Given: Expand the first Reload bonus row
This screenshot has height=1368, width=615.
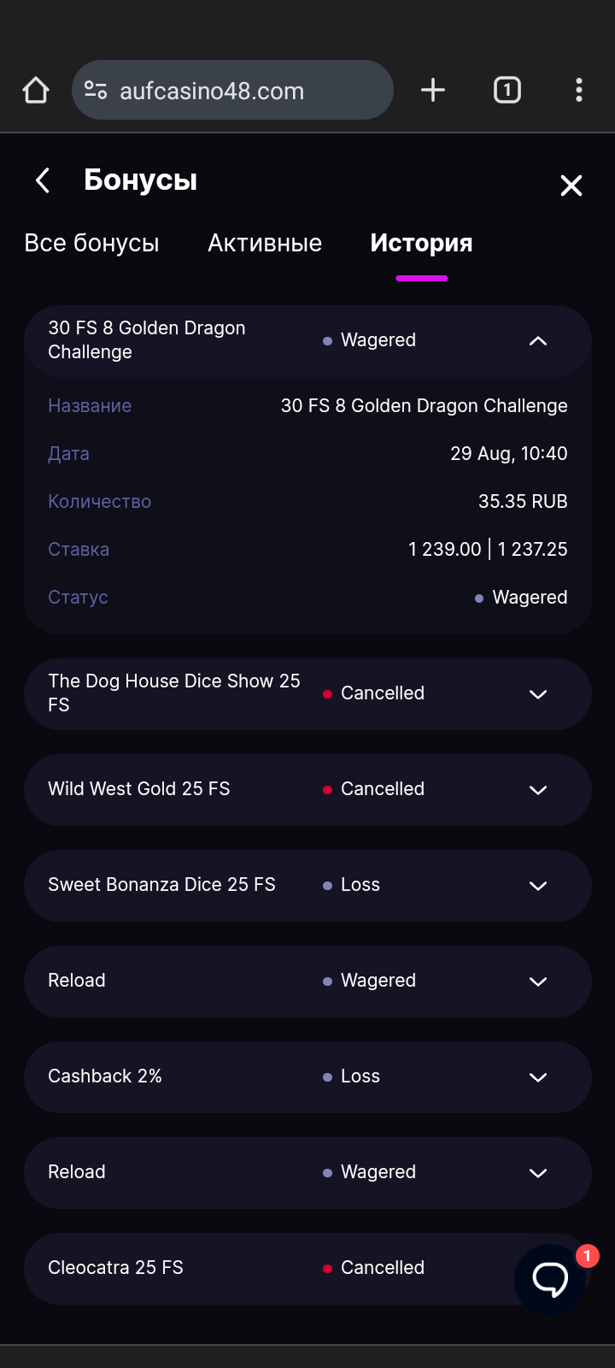Looking at the screenshot, I should (x=537, y=982).
